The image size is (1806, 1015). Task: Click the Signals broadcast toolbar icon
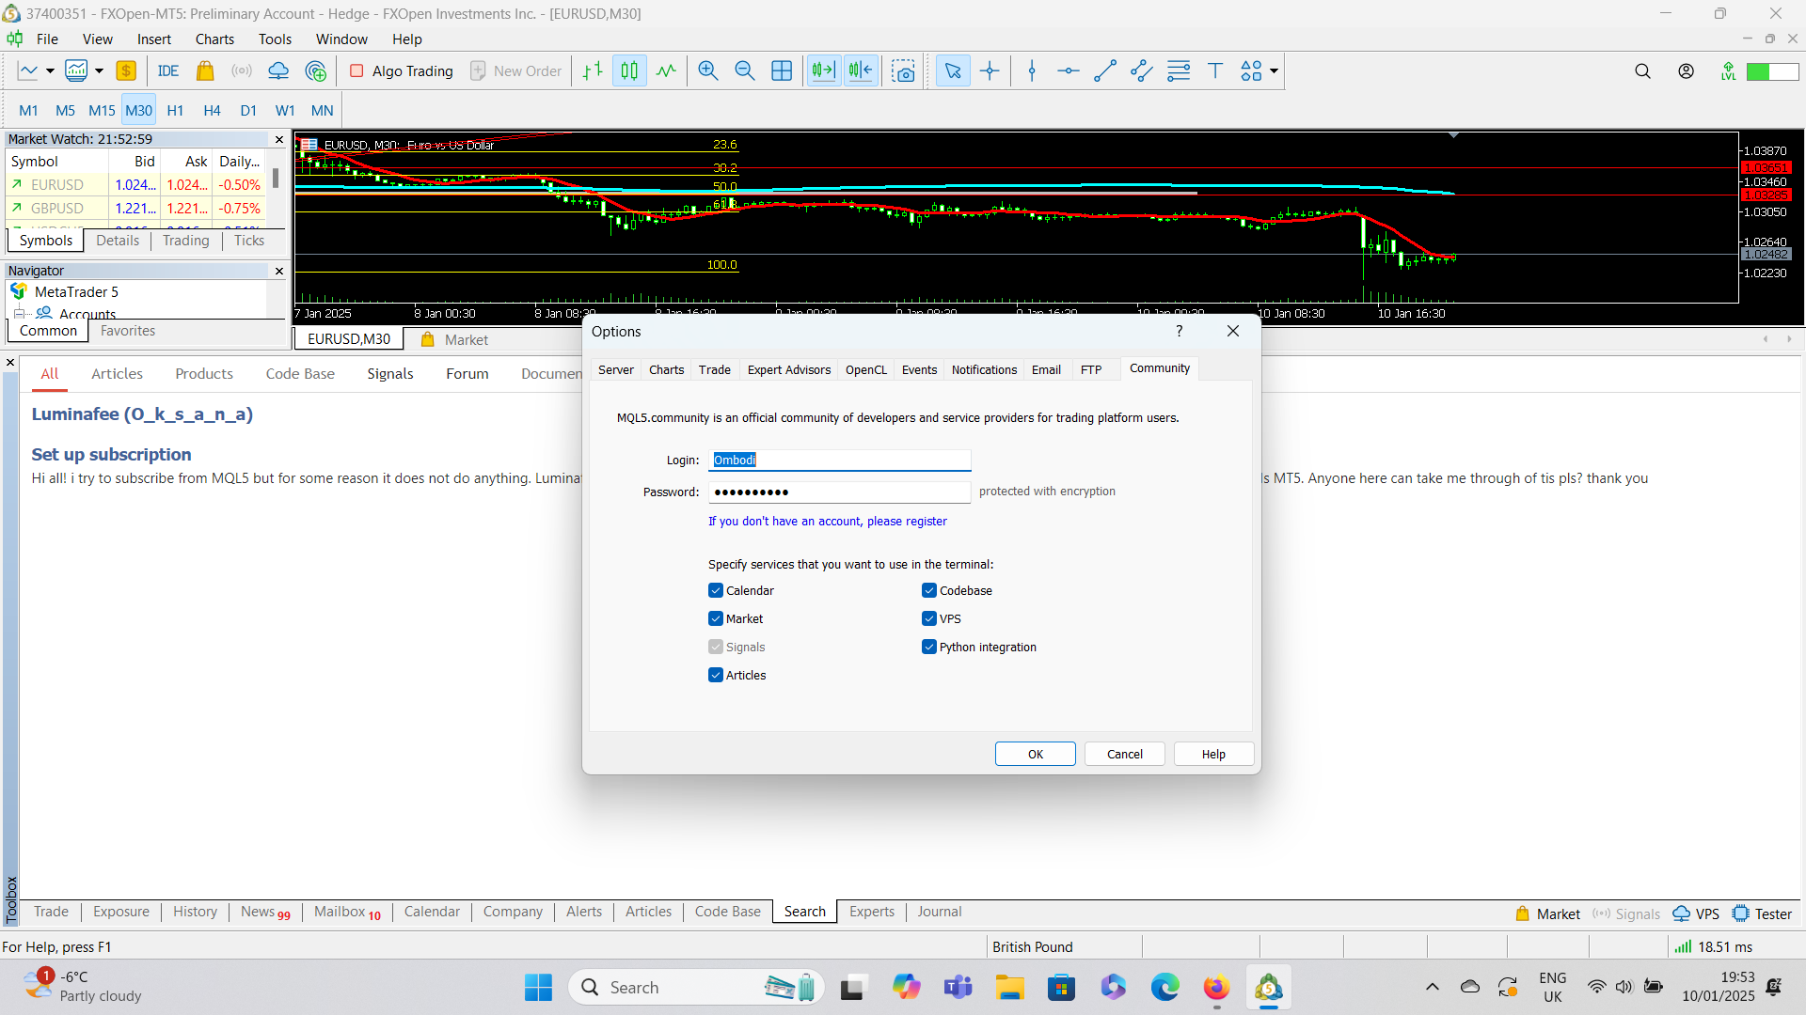coord(242,70)
